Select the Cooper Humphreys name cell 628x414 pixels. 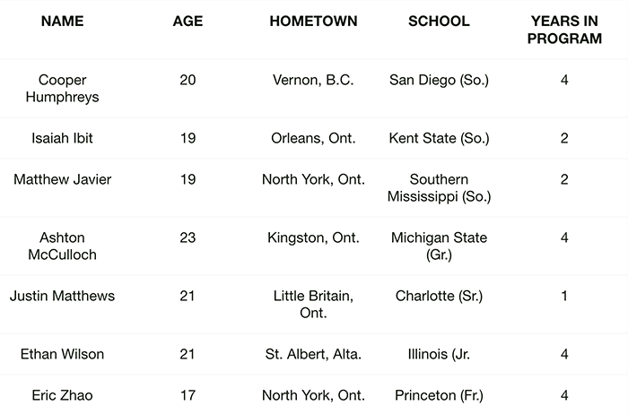[x=62, y=90]
